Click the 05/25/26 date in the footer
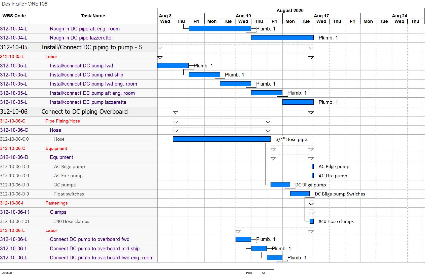 tap(7, 273)
